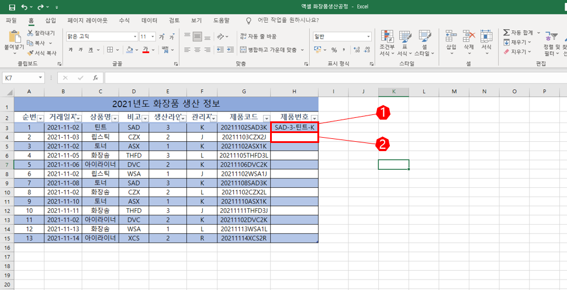Toggle align text right

[207, 50]
